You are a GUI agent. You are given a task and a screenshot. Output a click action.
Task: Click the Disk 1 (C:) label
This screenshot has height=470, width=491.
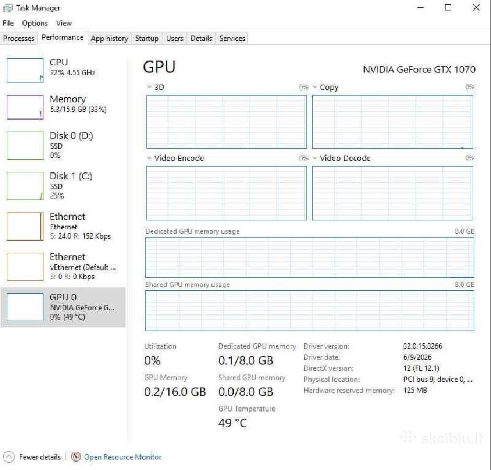71,176
